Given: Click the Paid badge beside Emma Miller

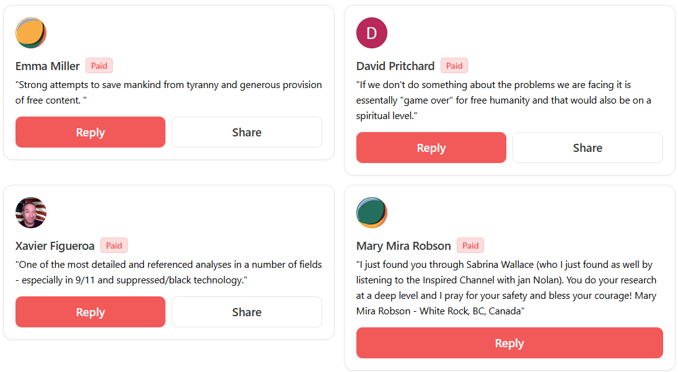Looking at the screenshot, I should point(99,66).
